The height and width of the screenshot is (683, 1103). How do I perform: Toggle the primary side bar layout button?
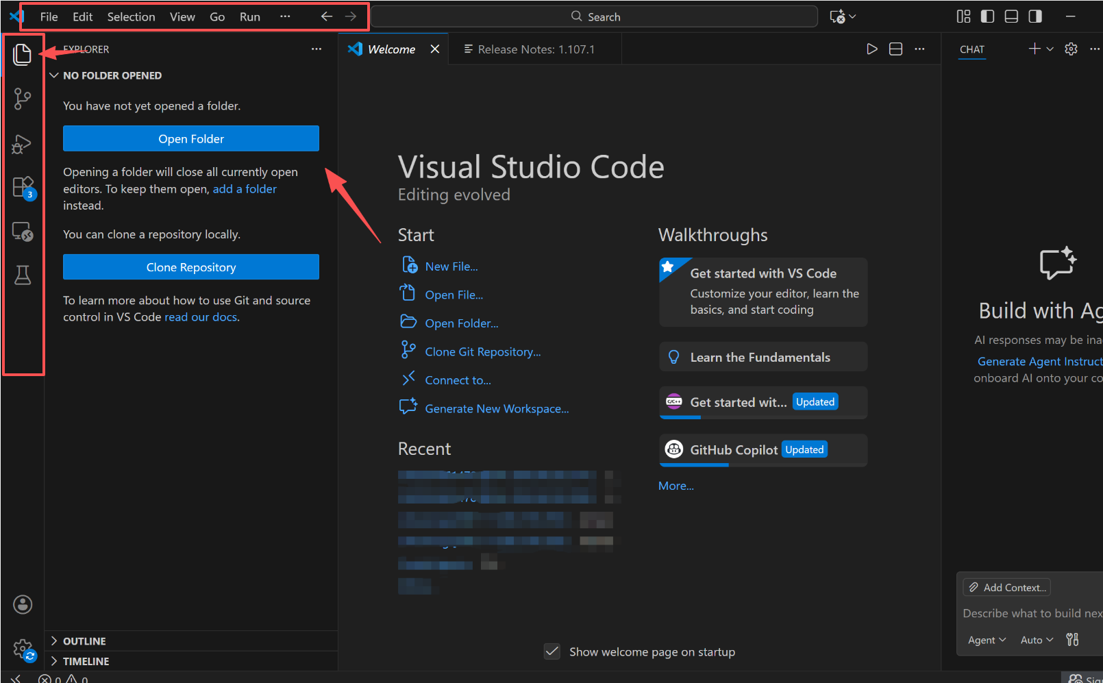tap(987, 16)
